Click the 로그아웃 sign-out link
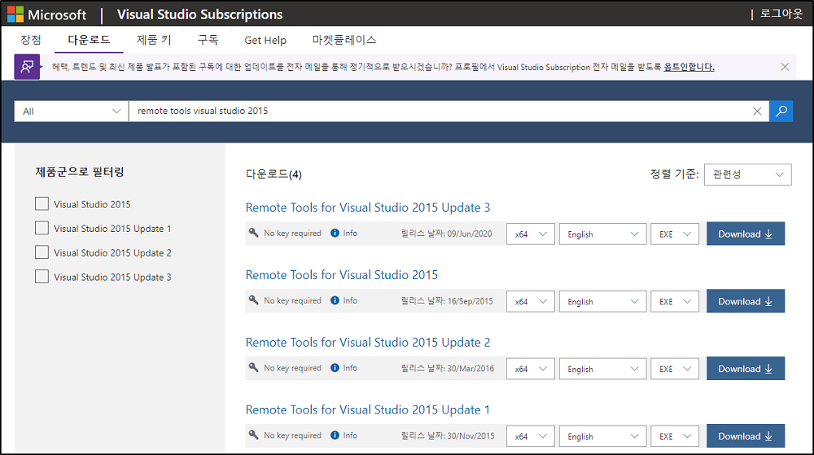 click(781, 14)
